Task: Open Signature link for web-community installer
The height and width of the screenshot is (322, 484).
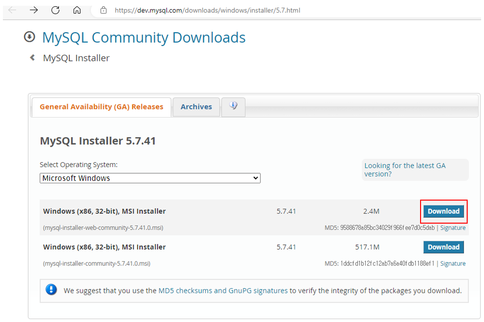Action: point(453,228)
